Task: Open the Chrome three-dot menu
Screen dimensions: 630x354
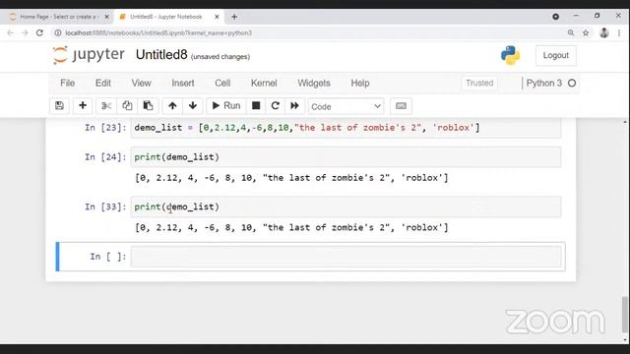Action: click(x=619, y=32)
